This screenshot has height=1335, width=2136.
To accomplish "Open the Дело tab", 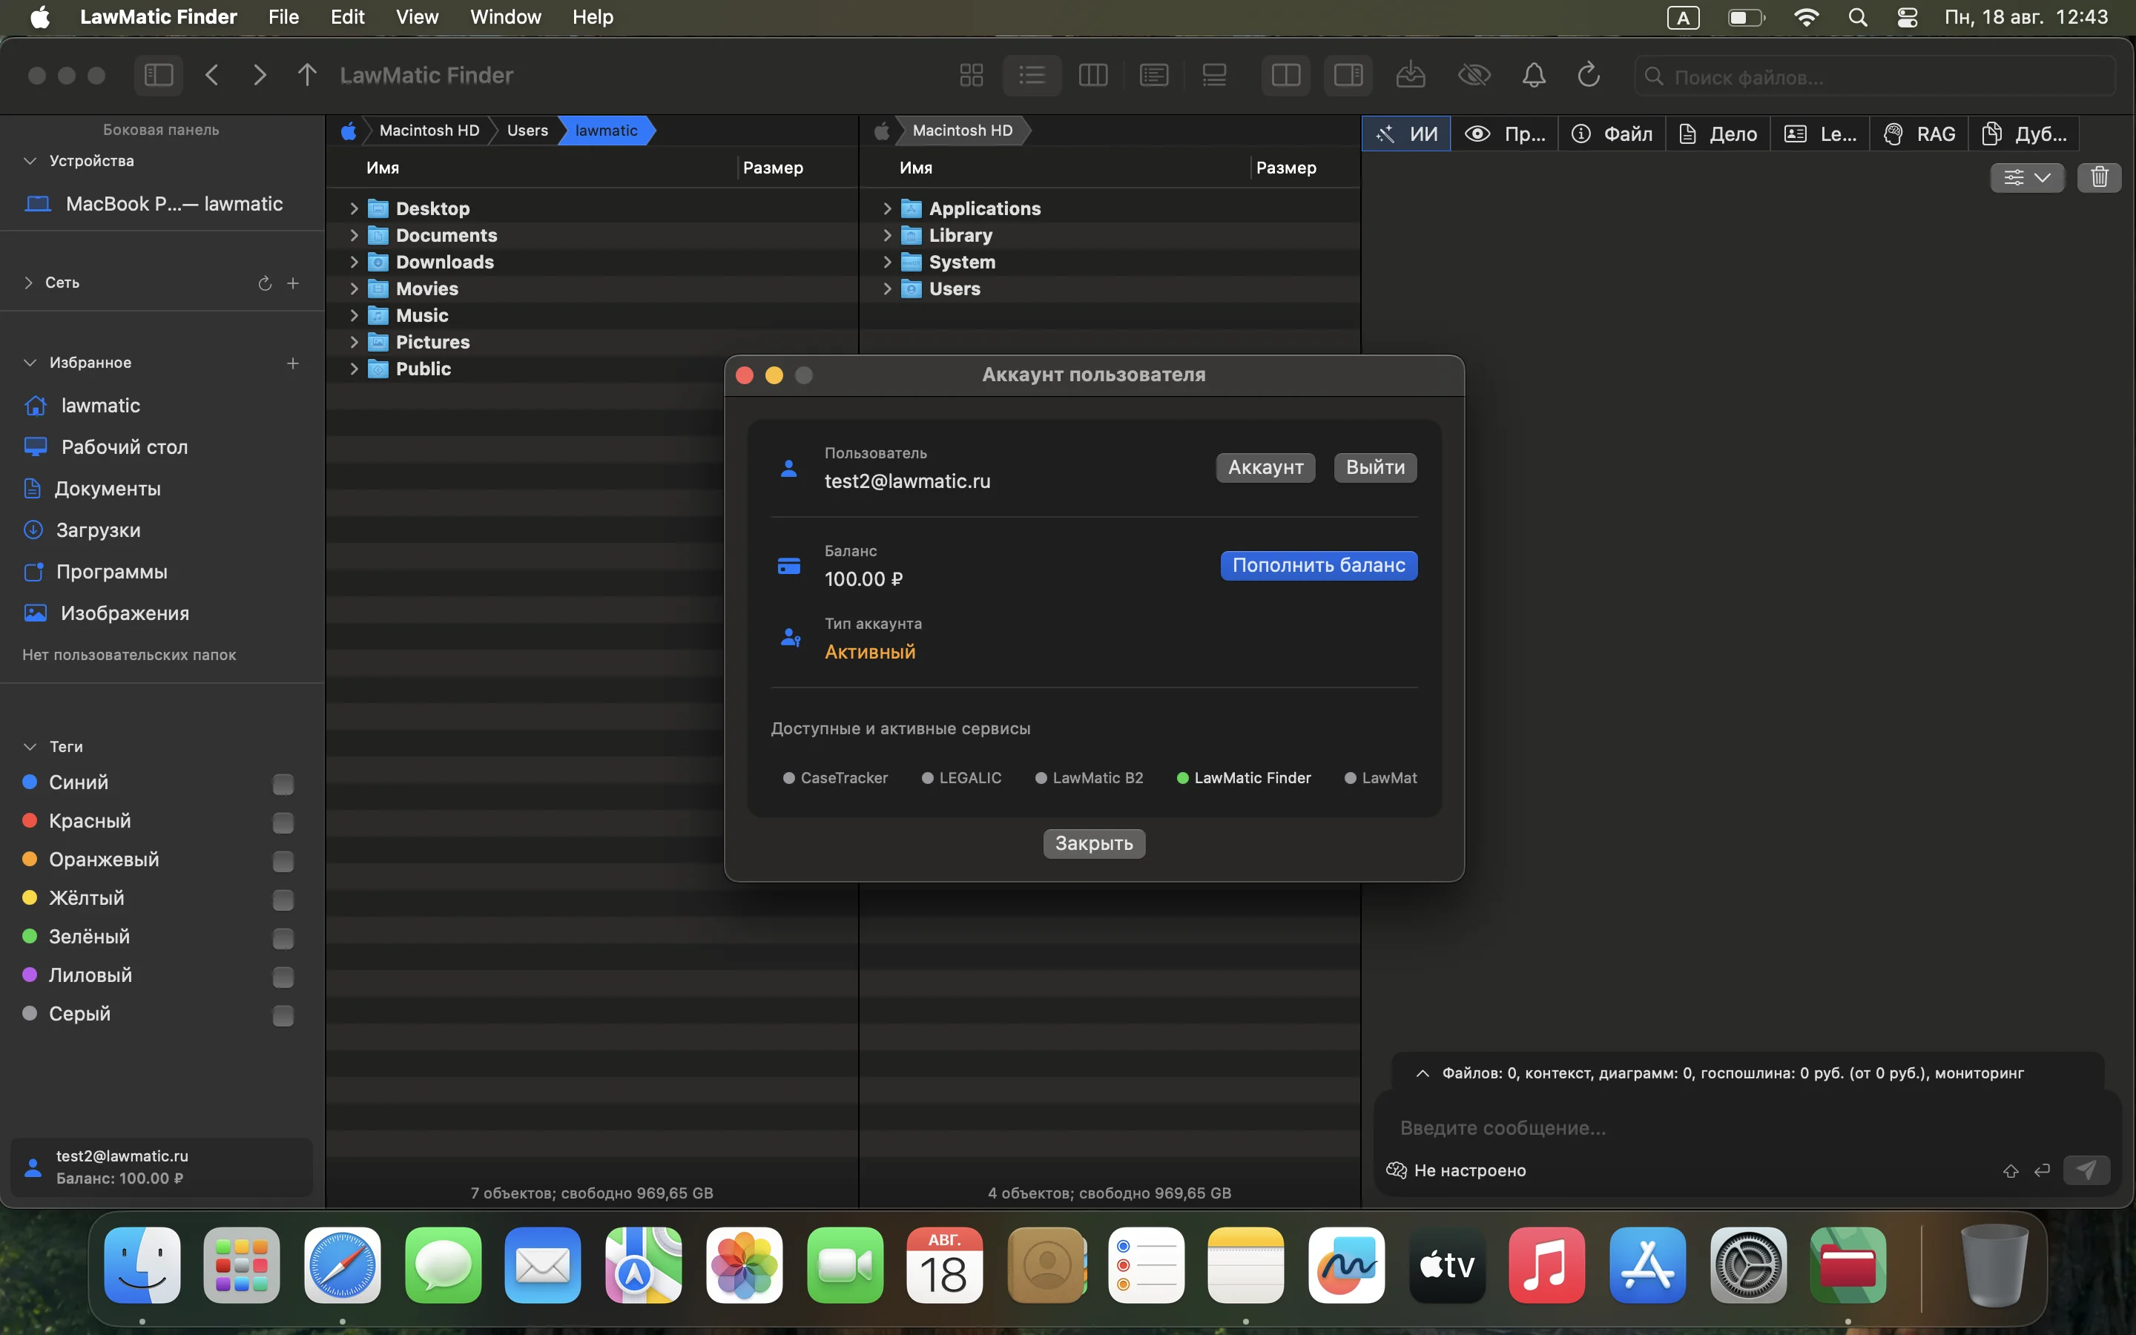I will [x=1718, y=133].
